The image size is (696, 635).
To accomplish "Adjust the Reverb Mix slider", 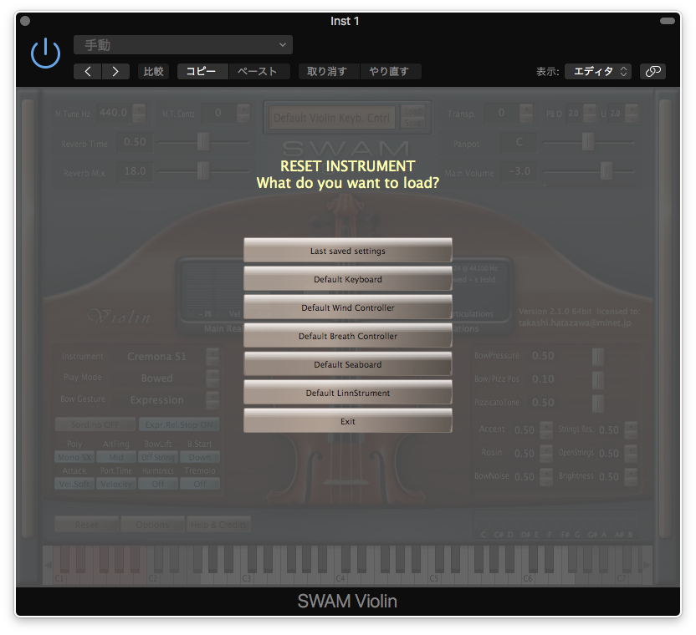I will (202, 170).
